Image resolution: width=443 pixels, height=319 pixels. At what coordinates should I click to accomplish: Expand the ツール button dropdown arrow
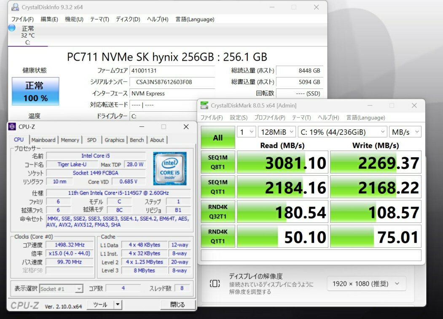coord(118,305)
